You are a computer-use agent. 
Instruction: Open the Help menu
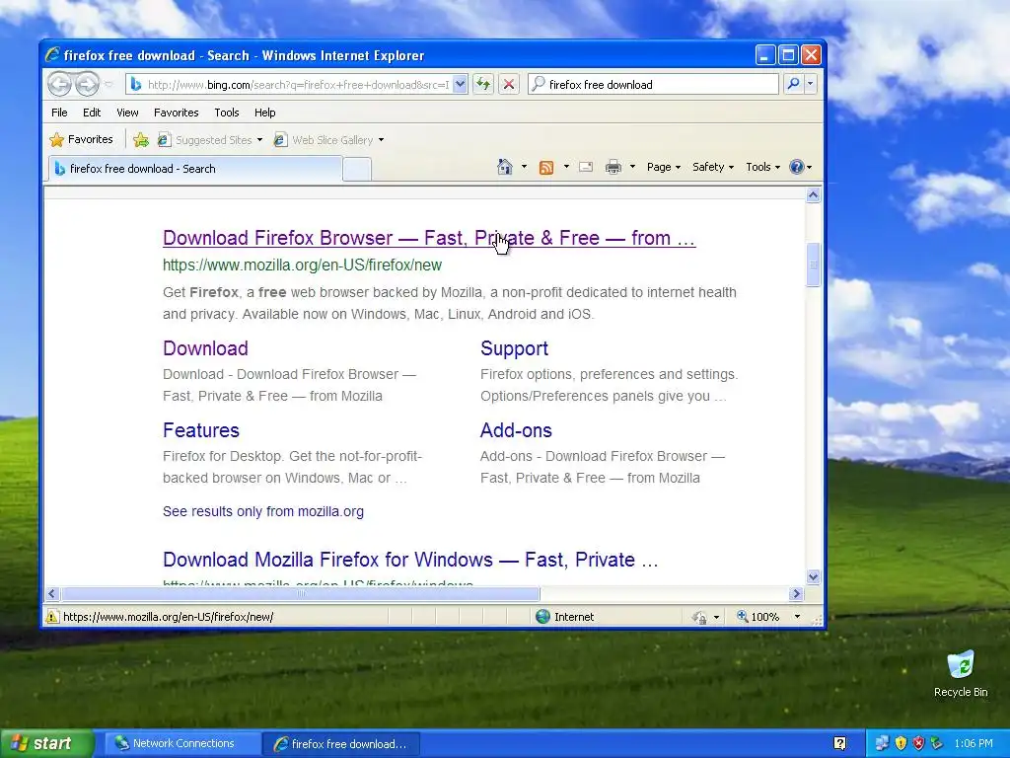tap(264, 113)
